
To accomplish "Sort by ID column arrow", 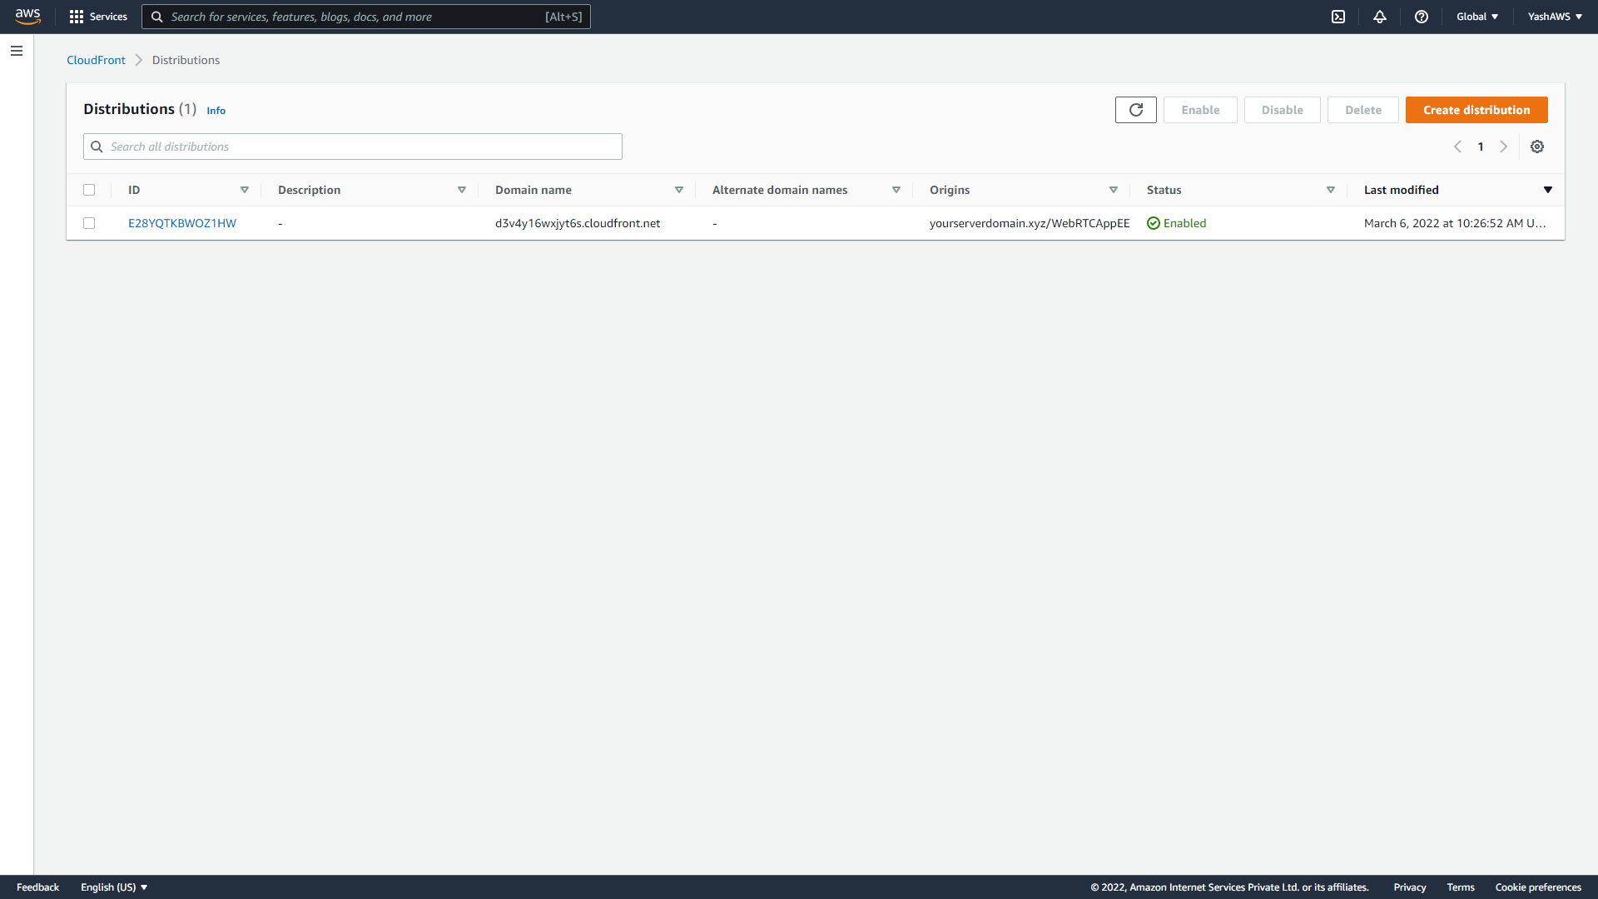I will pyautogui.click(x=245, y=190).
